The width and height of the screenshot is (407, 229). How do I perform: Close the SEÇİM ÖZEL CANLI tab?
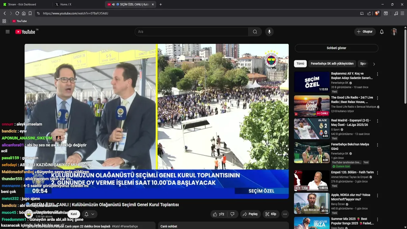(x=153, y=4)
